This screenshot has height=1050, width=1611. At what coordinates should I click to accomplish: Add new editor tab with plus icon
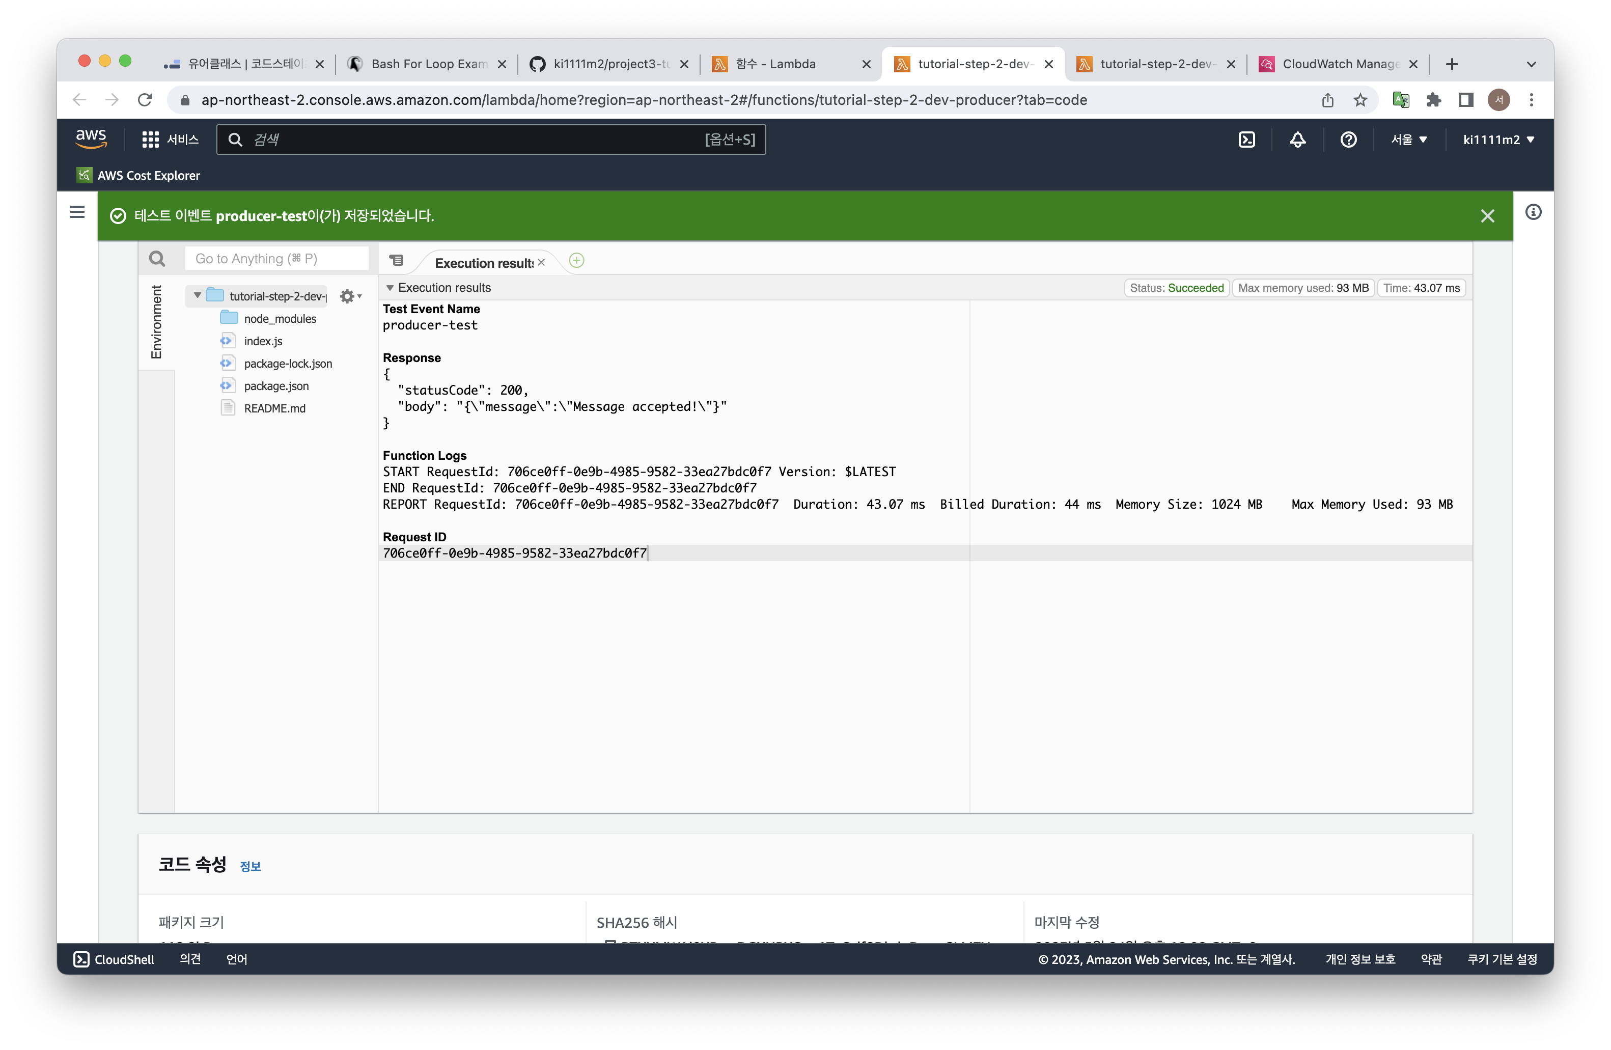[577, 261]
